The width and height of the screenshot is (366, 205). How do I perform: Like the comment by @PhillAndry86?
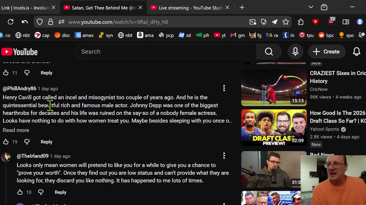point(6,142)
